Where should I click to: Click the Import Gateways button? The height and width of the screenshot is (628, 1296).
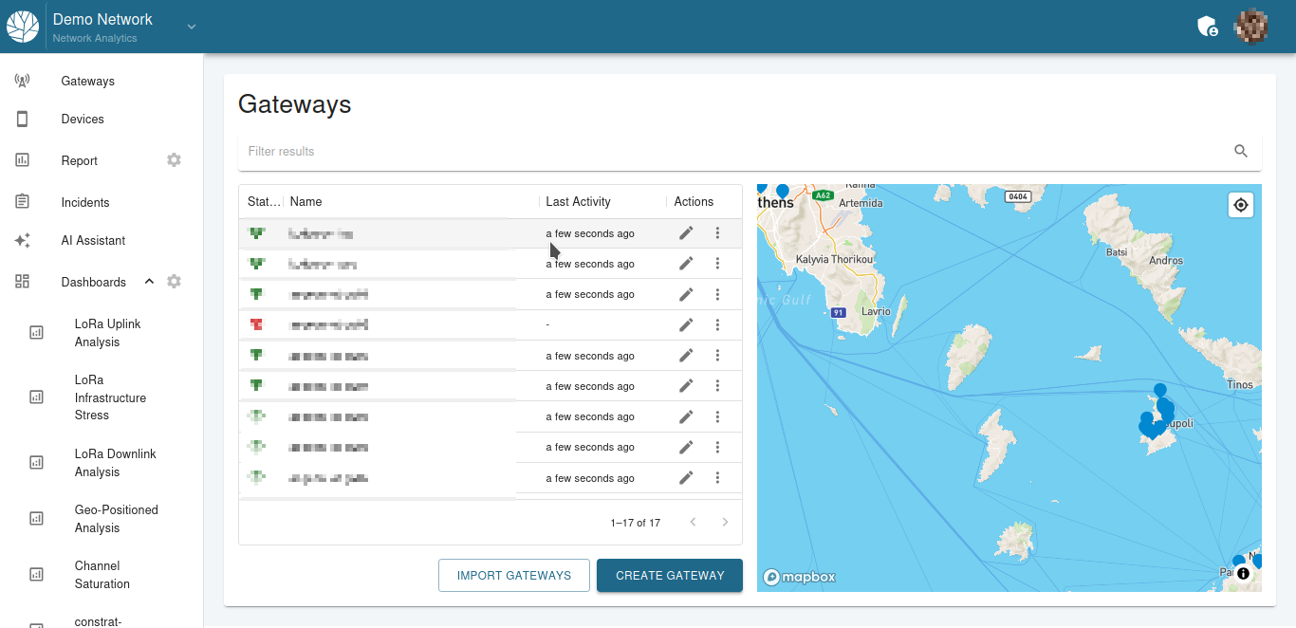tap(514, 575)
